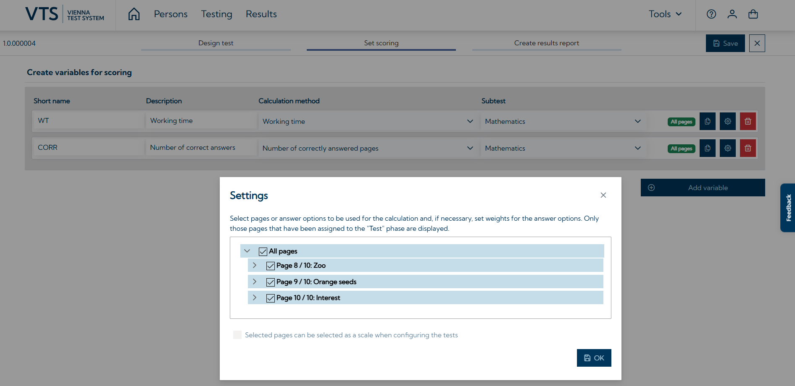Go to the home icon
Screen dimensions: 795x386
coord(134,14)
